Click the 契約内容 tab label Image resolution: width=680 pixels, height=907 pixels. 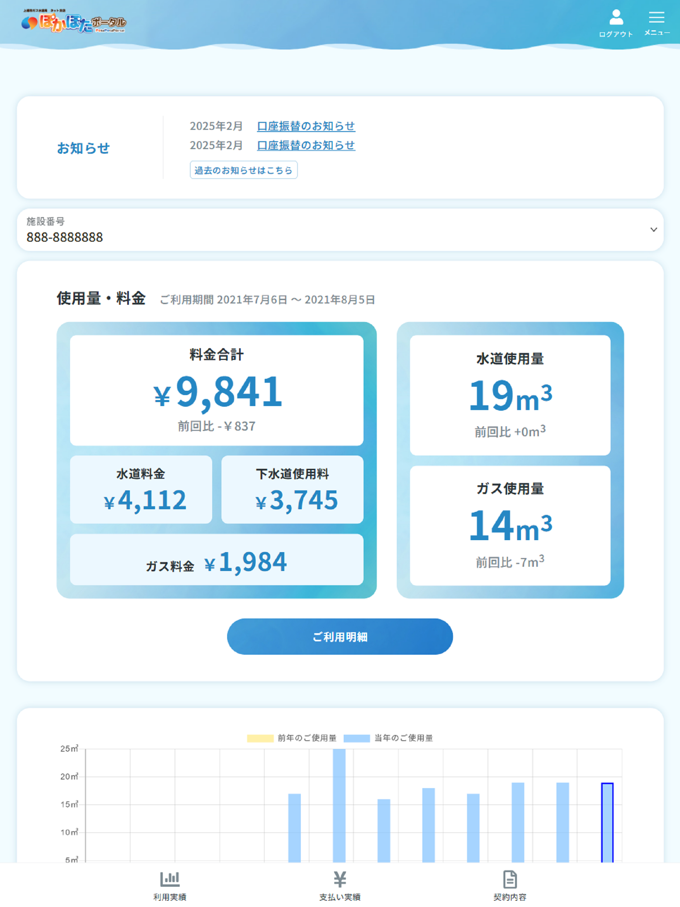click(x=510, y=897)
